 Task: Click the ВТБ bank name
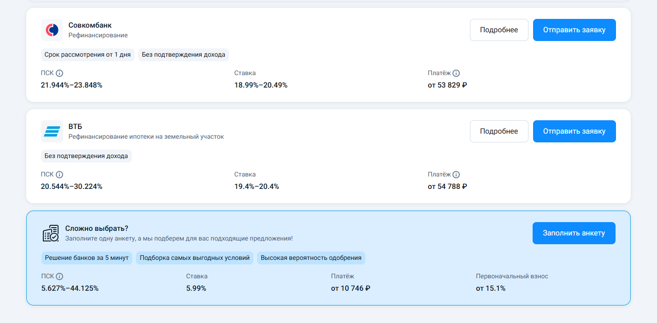(x=75, y=127)
